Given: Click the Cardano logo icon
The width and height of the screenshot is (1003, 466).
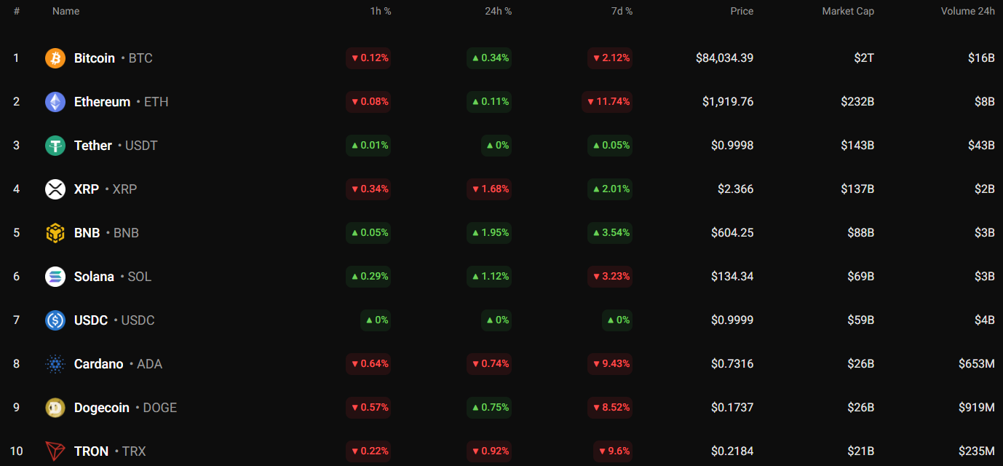Looking at the screenshot, I should tap(55, 364).
